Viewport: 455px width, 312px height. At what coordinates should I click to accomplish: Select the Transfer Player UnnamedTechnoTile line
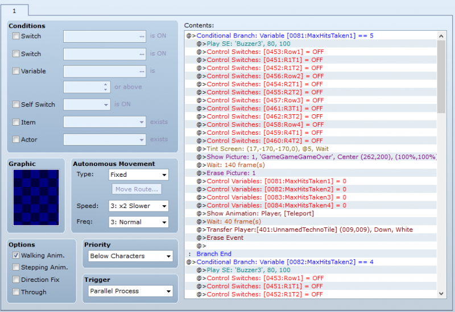pyautogui.click(x=311, y=230)
